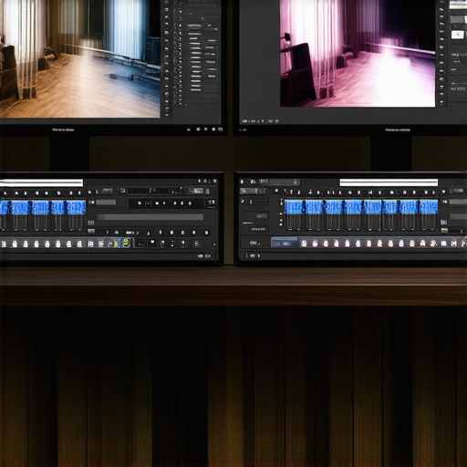Viewport: 467px width, 467px height.
Task: Click the yellow icon in the lower-left monitor's icon row
Action: click(x=126, y=243)
